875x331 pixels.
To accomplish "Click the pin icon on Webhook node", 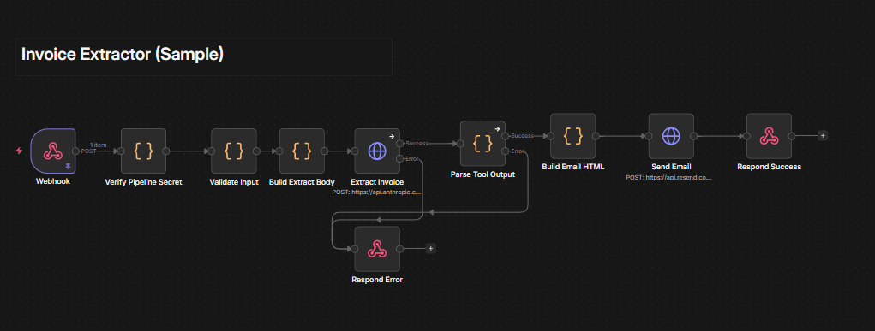I will pos(68,166).
